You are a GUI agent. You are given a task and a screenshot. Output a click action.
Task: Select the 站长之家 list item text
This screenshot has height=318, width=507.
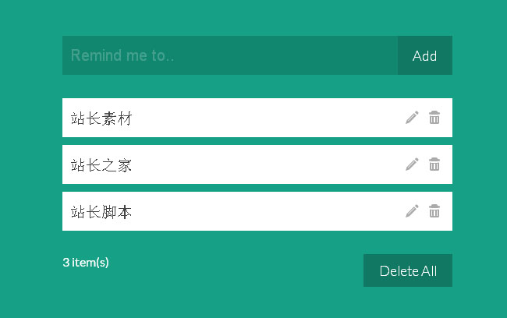[101, 165]
